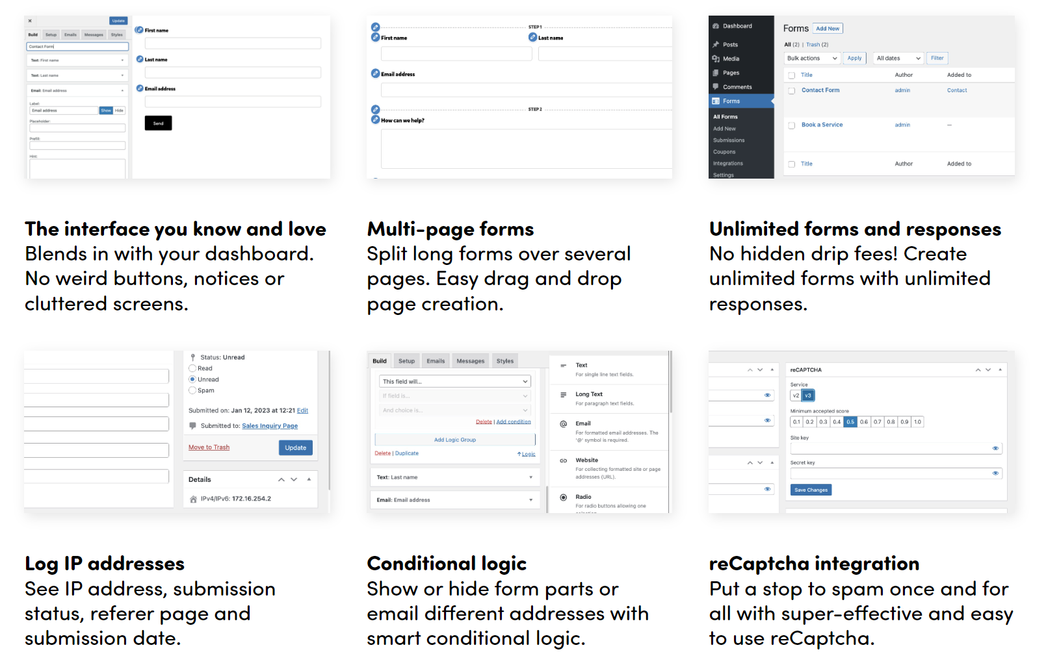This screenshot has height=667, width=1046.
Task: Select the Long Text field icon
Action: pyautogui.click(x=564, y=394)
